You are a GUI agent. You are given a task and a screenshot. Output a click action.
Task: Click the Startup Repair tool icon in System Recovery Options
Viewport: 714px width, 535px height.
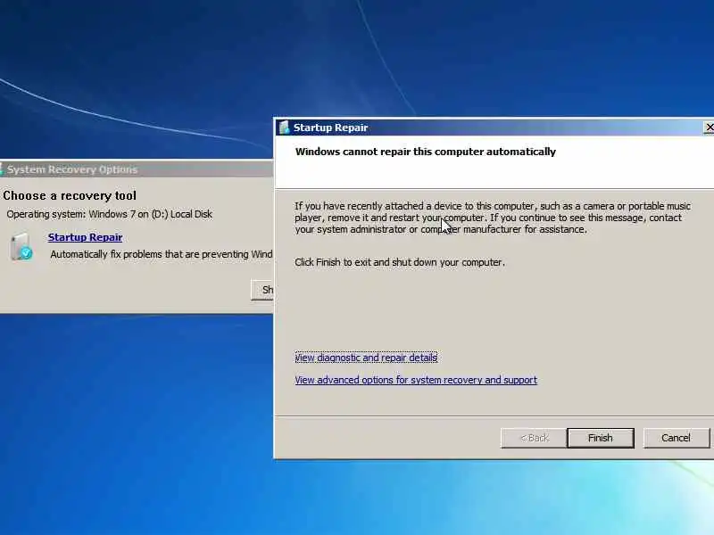21,246
